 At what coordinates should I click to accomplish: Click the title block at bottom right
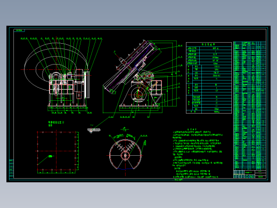pos(250,174)
